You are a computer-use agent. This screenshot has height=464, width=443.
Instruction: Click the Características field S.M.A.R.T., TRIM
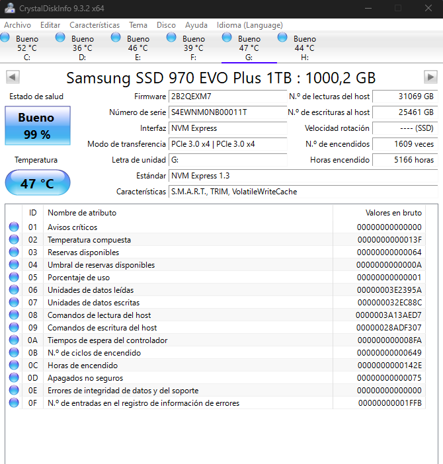[303, 192]
